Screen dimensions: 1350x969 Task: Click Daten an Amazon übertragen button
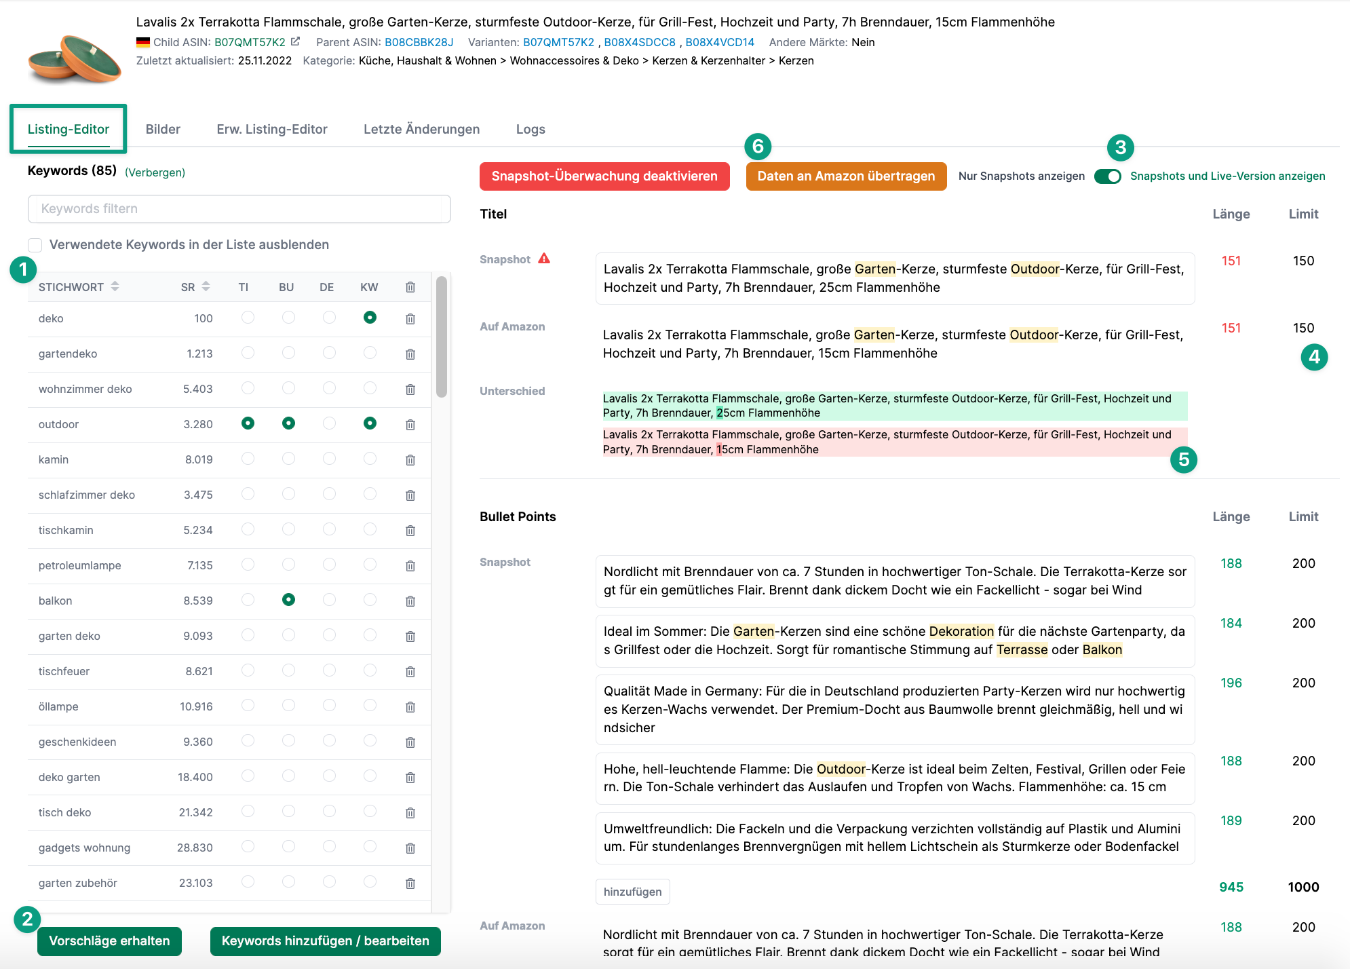pos(846,176)
